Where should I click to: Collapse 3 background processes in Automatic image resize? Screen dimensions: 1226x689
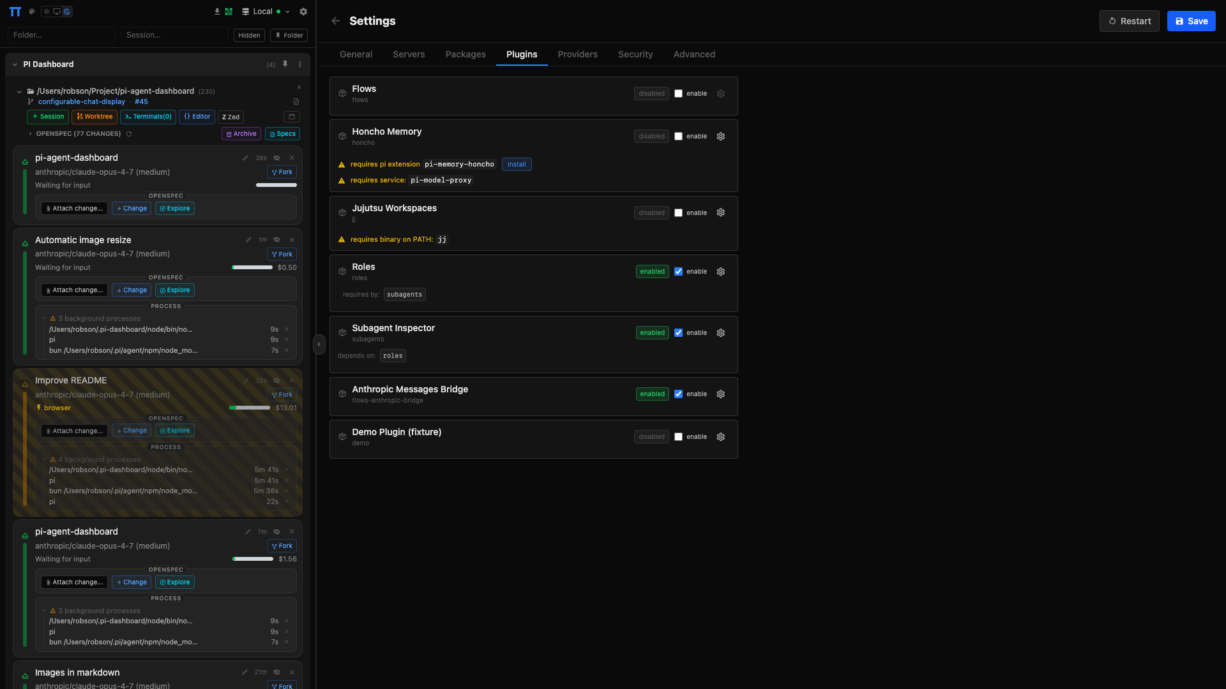44,318
